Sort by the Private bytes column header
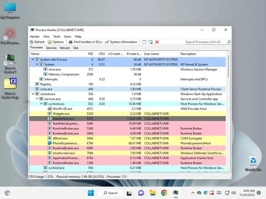Screen dimensions: 266x199 tap(134, 54)
